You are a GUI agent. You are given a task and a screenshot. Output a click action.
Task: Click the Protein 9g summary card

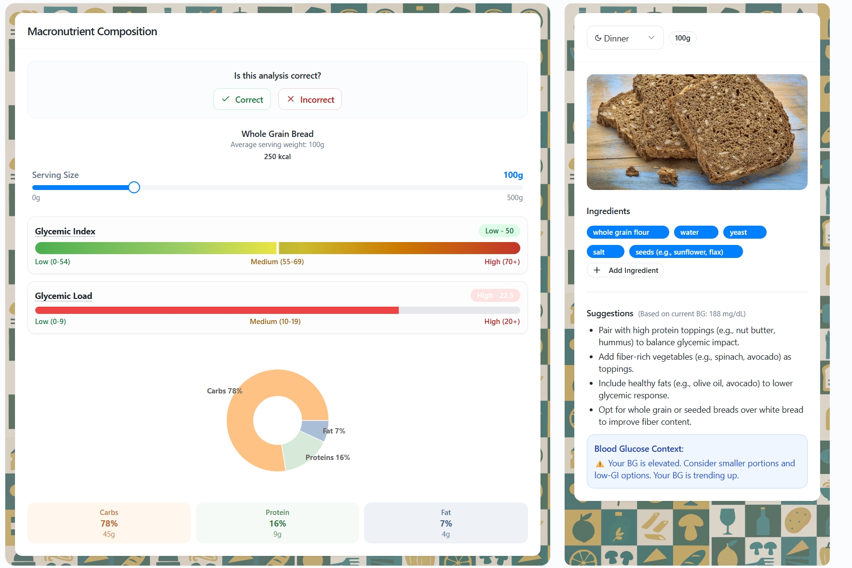[x=277, y=523]
